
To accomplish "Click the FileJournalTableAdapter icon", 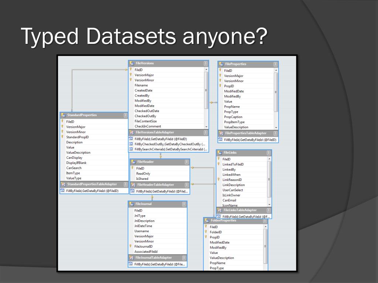I will point(132,258).
